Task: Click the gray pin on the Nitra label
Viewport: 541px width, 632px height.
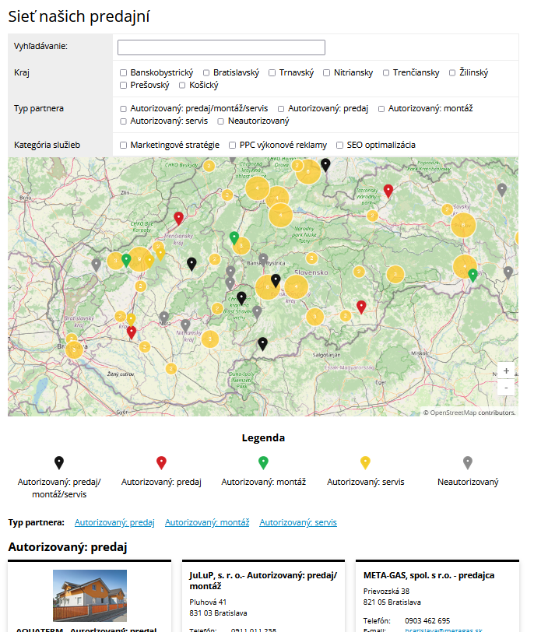Action: point(164,318)
